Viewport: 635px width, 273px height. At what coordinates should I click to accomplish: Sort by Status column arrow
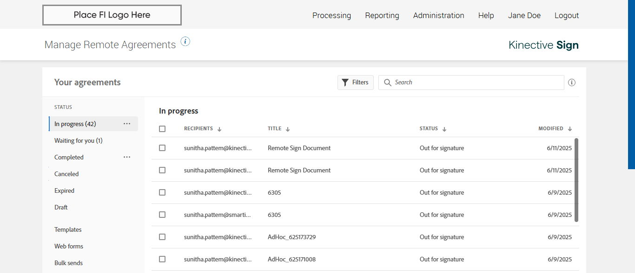tap(444, 129)
